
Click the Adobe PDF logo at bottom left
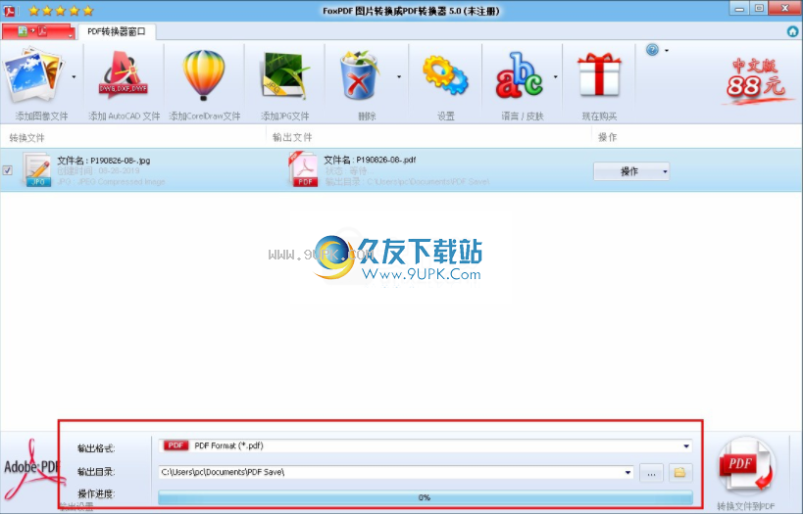tap(32, 470)
